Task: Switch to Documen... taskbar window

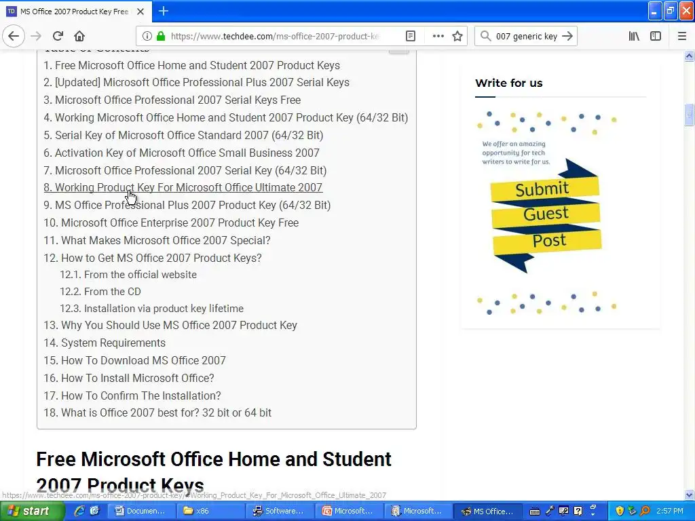Action: click(x=143, y=512)
